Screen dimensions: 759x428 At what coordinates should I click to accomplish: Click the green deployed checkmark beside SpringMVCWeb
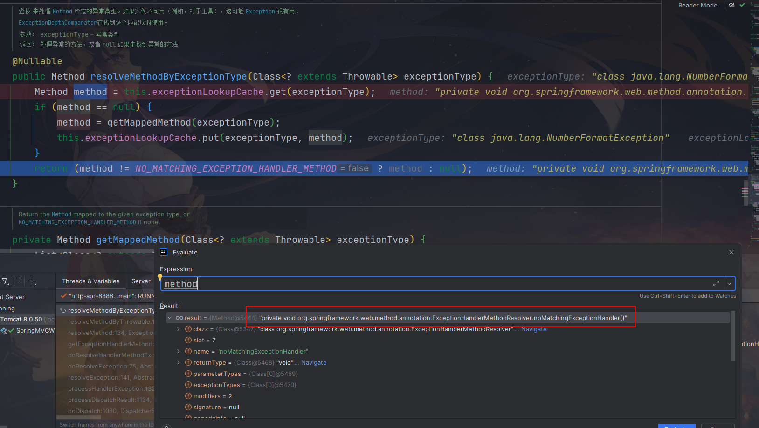tap(11, 330)
